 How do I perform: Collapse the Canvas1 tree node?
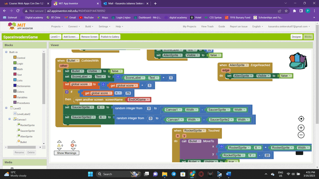click(10, 119)
